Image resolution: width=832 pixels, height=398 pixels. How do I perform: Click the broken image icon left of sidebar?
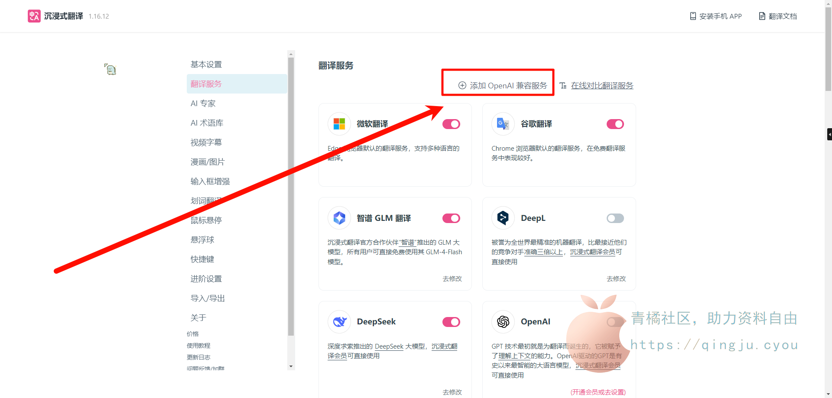(x=110, y=69)
